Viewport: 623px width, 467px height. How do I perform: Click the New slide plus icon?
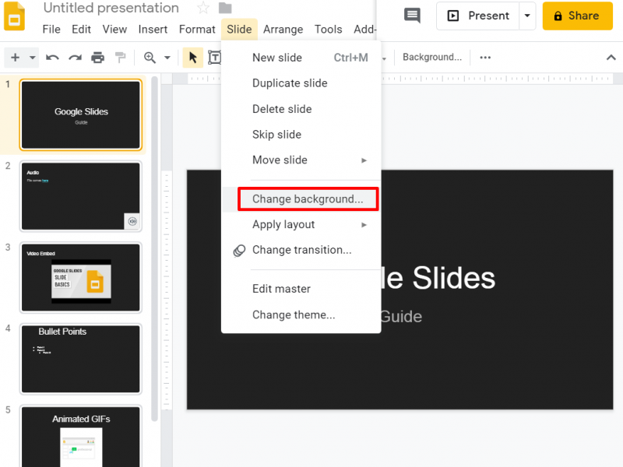click(x=15, y=58)
